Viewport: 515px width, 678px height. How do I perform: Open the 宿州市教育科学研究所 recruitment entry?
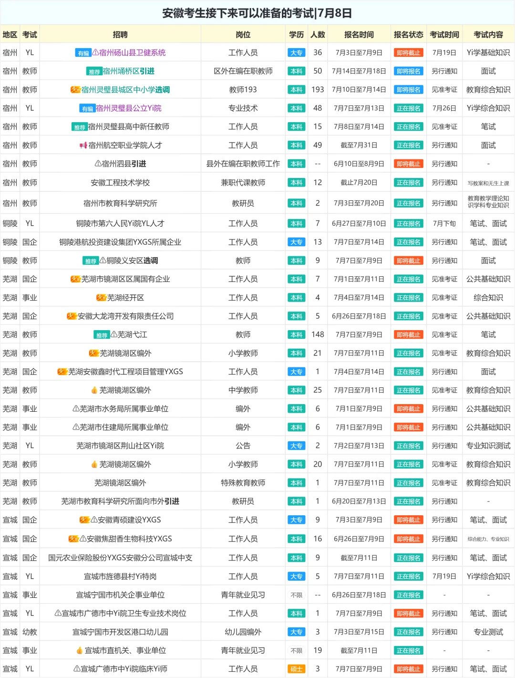(x=120, y=203)
